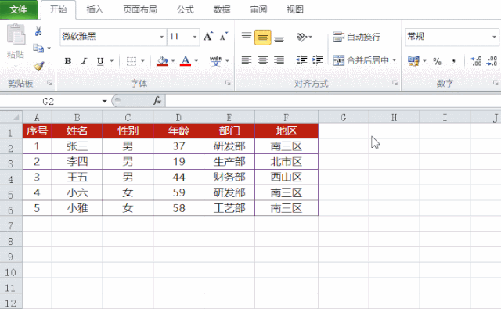Click the insert function fx icon
The width and height of the screenshot is (501, 309).
click(157, 101)
